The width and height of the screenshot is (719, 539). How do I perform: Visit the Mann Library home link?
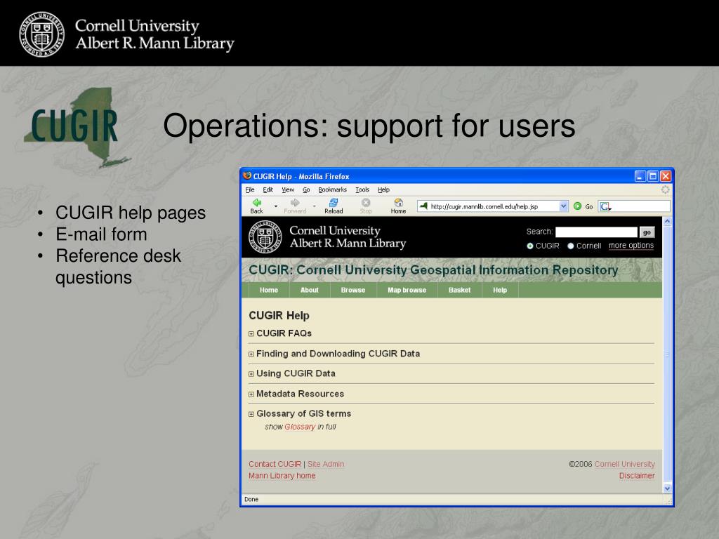tap(282, 476)
